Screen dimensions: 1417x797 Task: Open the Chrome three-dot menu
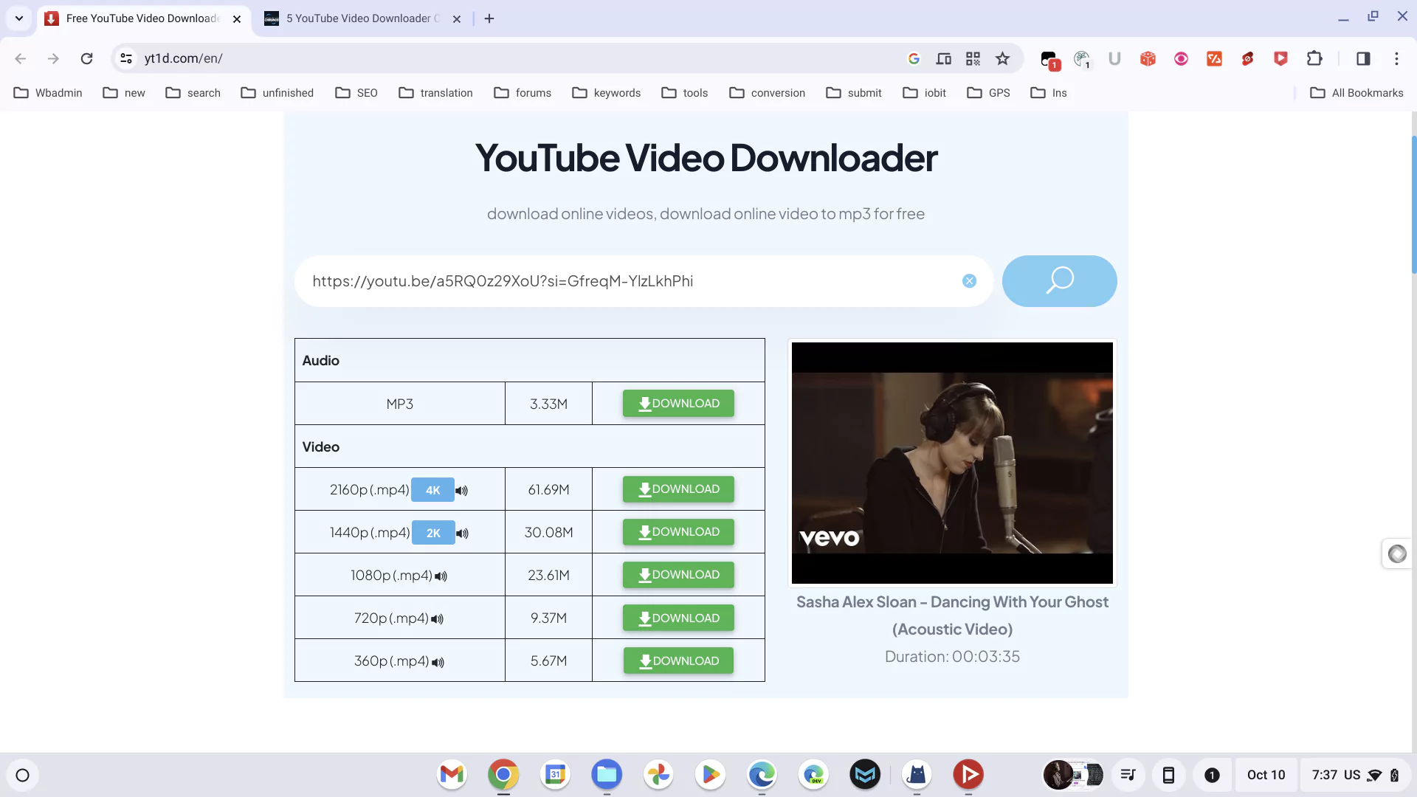(1397, 58)
